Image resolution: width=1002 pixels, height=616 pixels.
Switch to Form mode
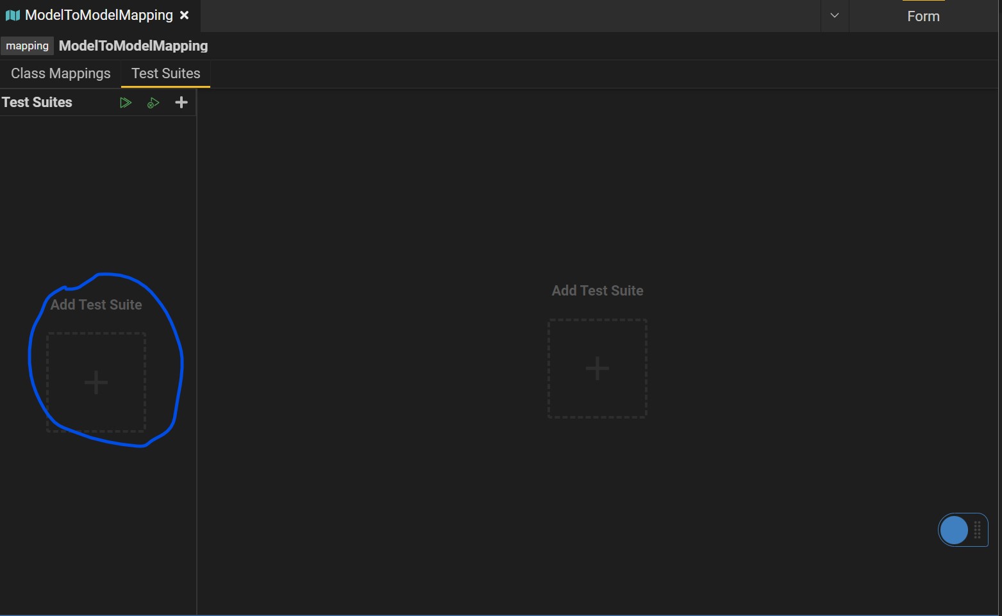pyautogui.click(x=923, y=16)
